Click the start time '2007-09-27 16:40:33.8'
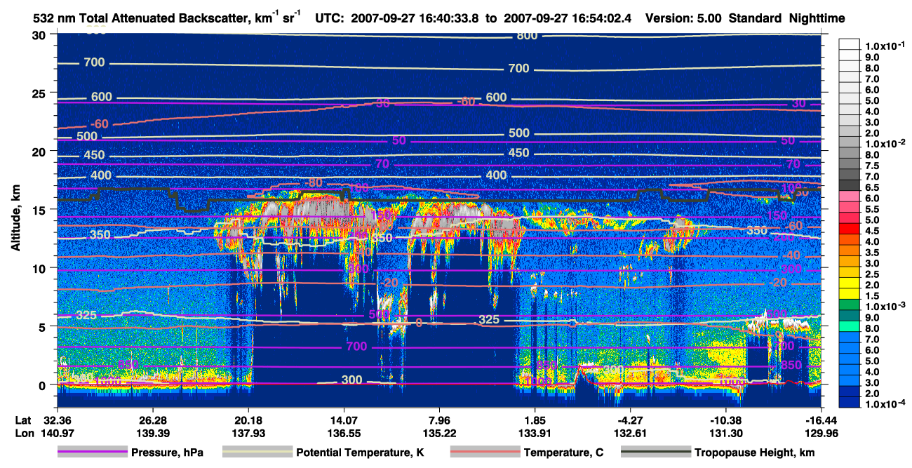Image resolution: width=912 pixels, height=468 pixels. pos(407,18)
